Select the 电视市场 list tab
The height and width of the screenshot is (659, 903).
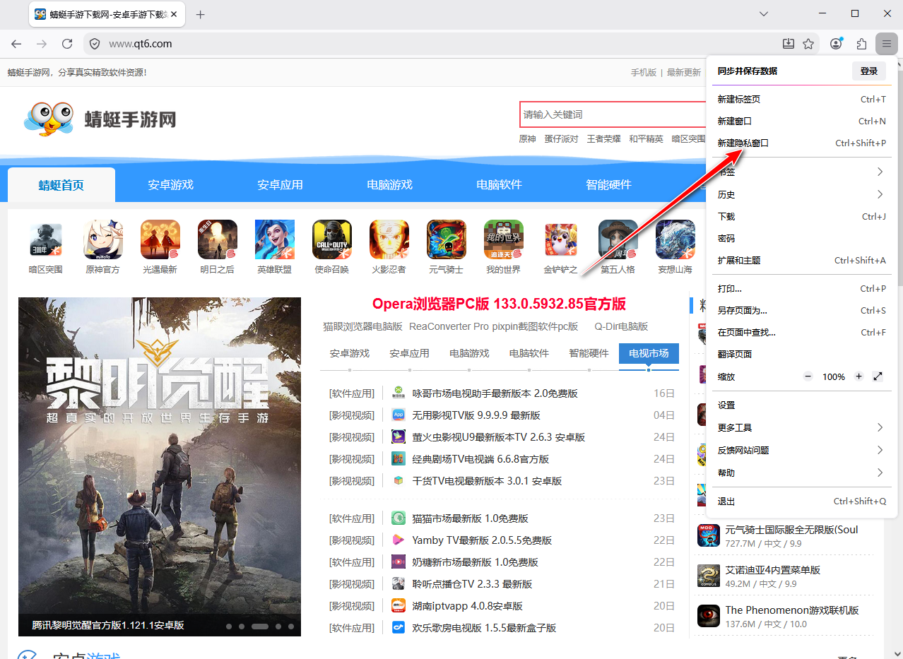[649, 353]
